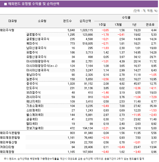Select the 일본주식 row label
The width and height of the screenshot is (159, 162).
click(x=32, y=79)
